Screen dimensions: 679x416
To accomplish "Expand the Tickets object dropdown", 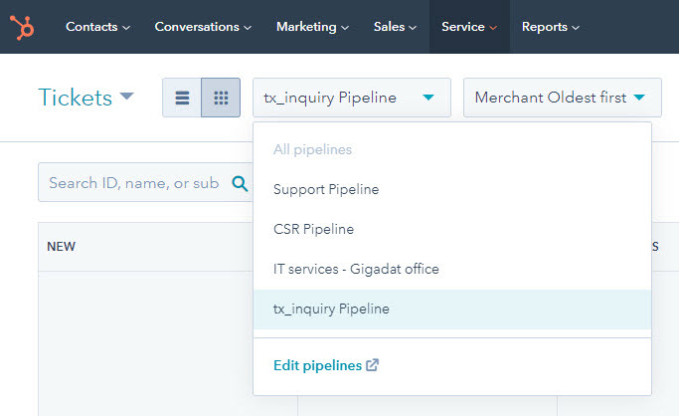I will click(x=86, y=98).
